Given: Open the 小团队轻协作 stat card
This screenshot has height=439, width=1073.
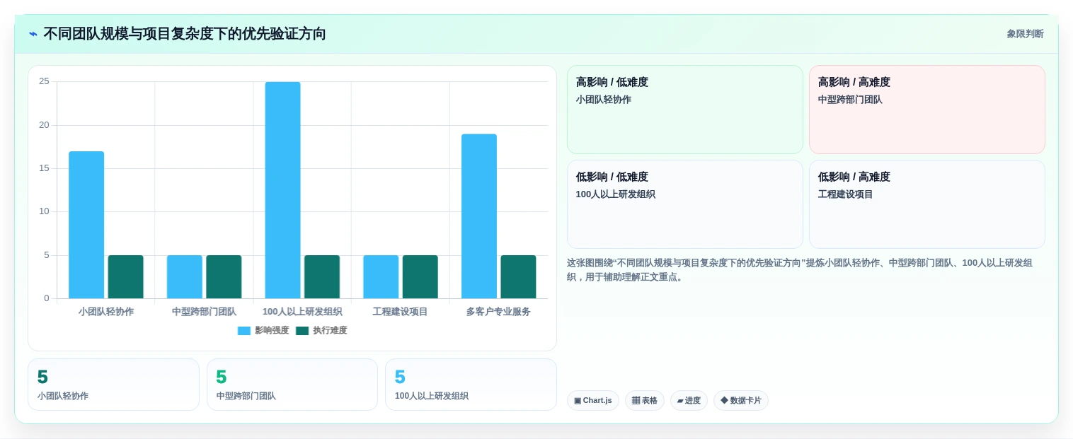Looking at the screenshot, I should 113,385.
